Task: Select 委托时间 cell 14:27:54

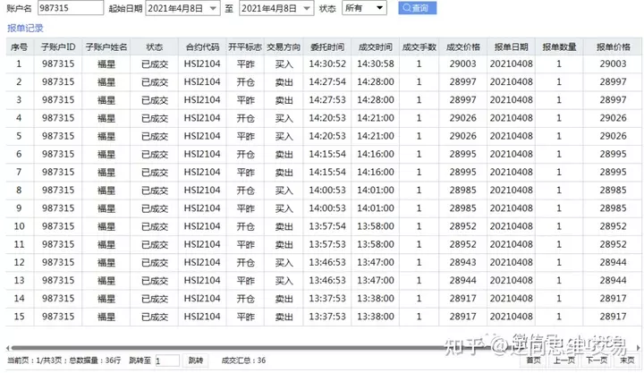Action: point(327,81)
